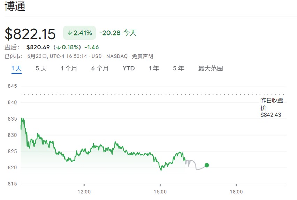Select the 1天 time range tab
297x200 pixels.
click(x=16, y=68)
